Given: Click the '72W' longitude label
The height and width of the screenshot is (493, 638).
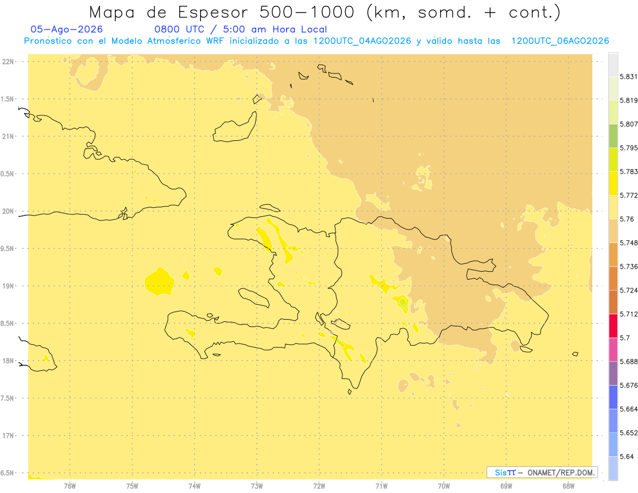Looking at the screenshot, I should tap(320, 487).
